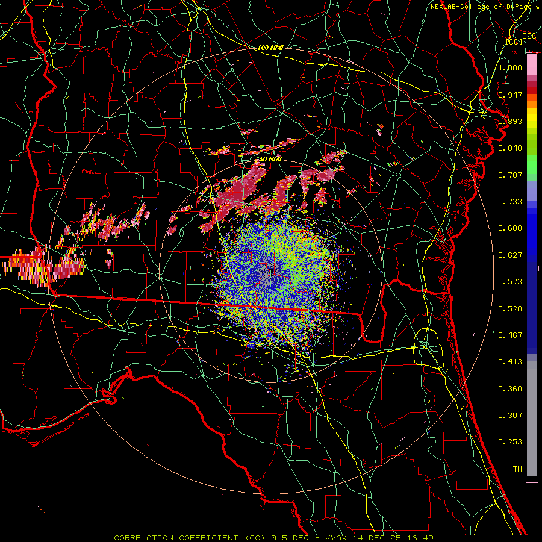The width and height of the screenshot is (542, 542).
Task: Select the 0.307 legend value
Action: coord(510,416)
